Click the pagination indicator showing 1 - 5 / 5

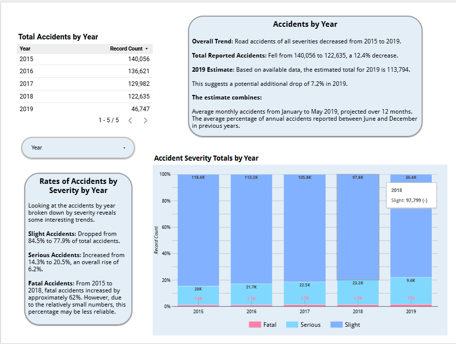click(108, 120)
